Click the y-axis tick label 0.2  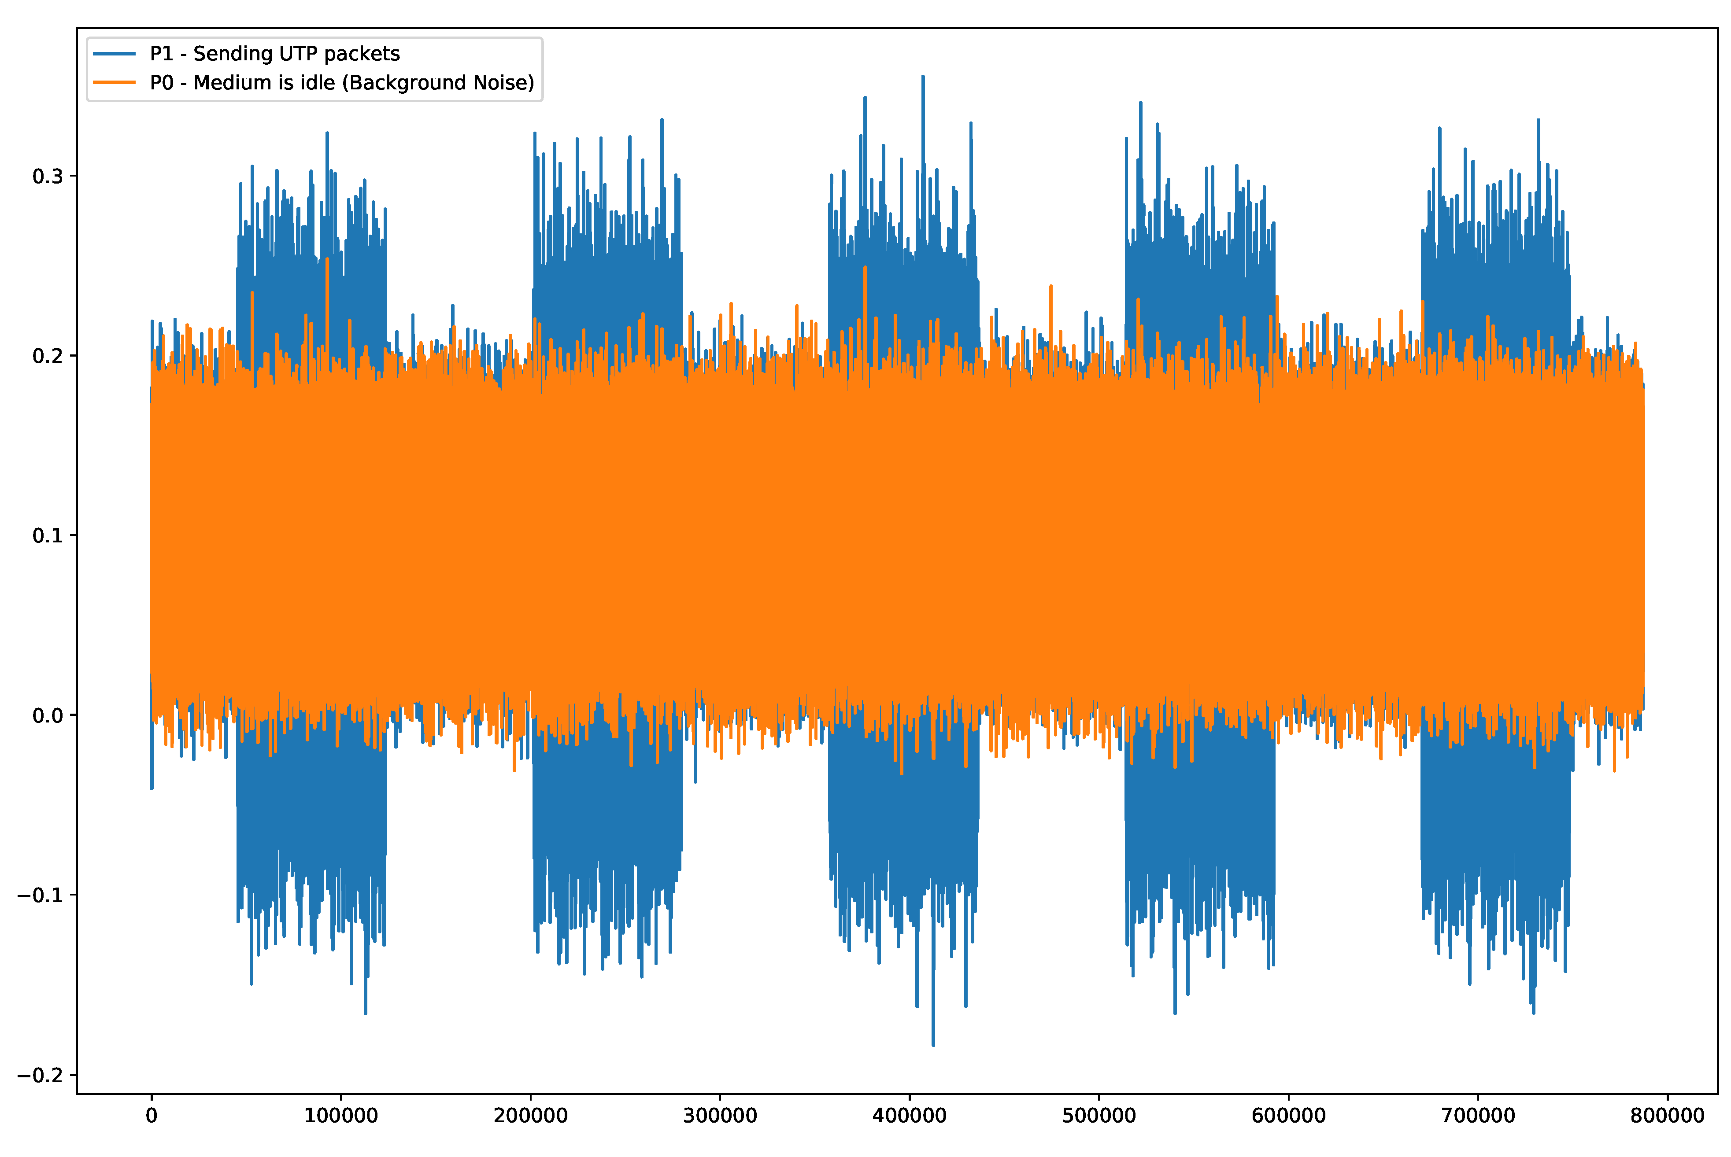pos(47,356)
